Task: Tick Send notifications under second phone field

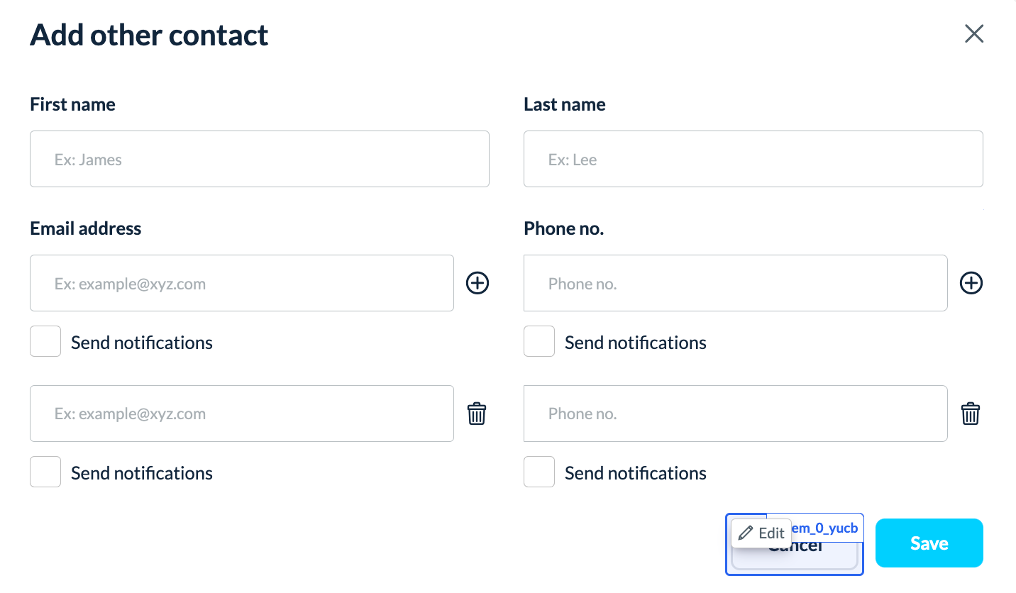Action: pos(539,472)
